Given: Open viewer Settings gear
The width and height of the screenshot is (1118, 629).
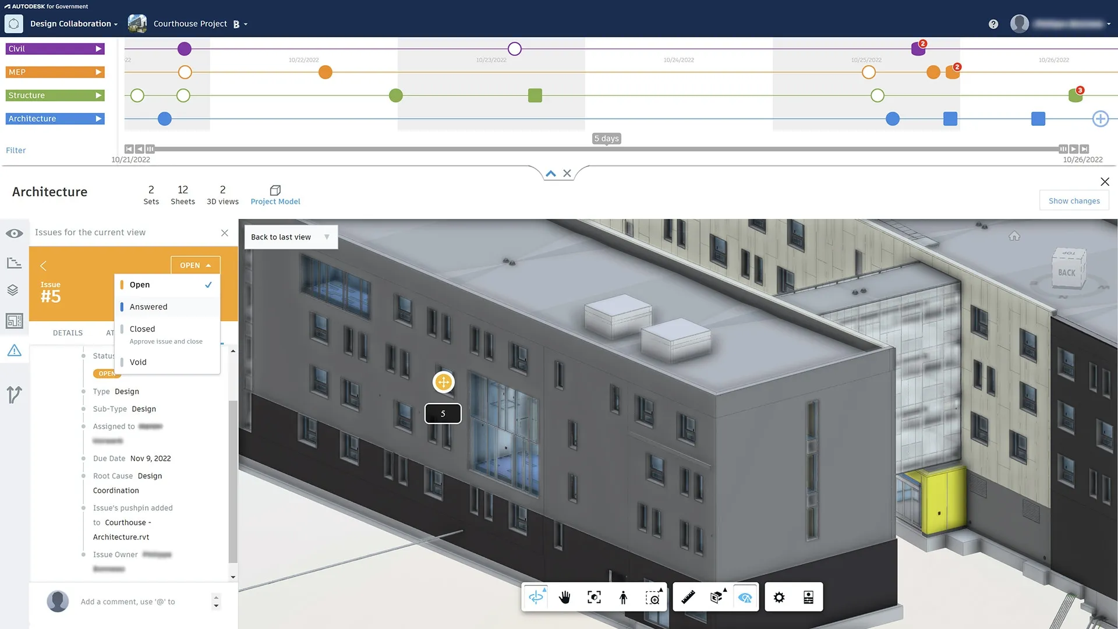Looking at the screenshot, I should [779, 598].
